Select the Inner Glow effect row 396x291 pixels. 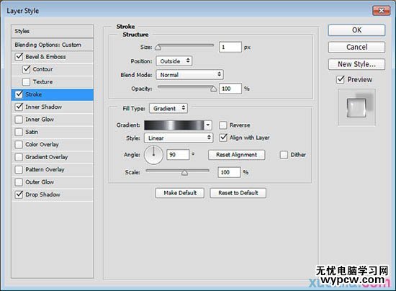[x=53, y=120]
